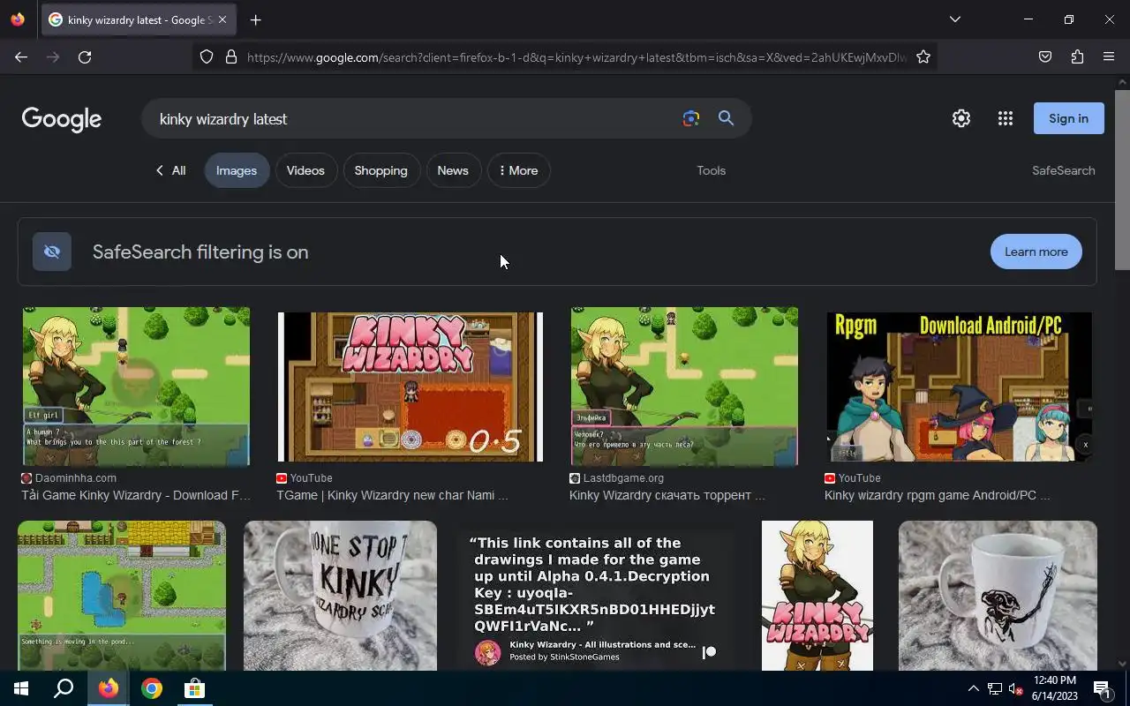The height and width of the screenshot is (706, 1130).
Task: Open the network tray icon
Action: (x=994, y=688)
